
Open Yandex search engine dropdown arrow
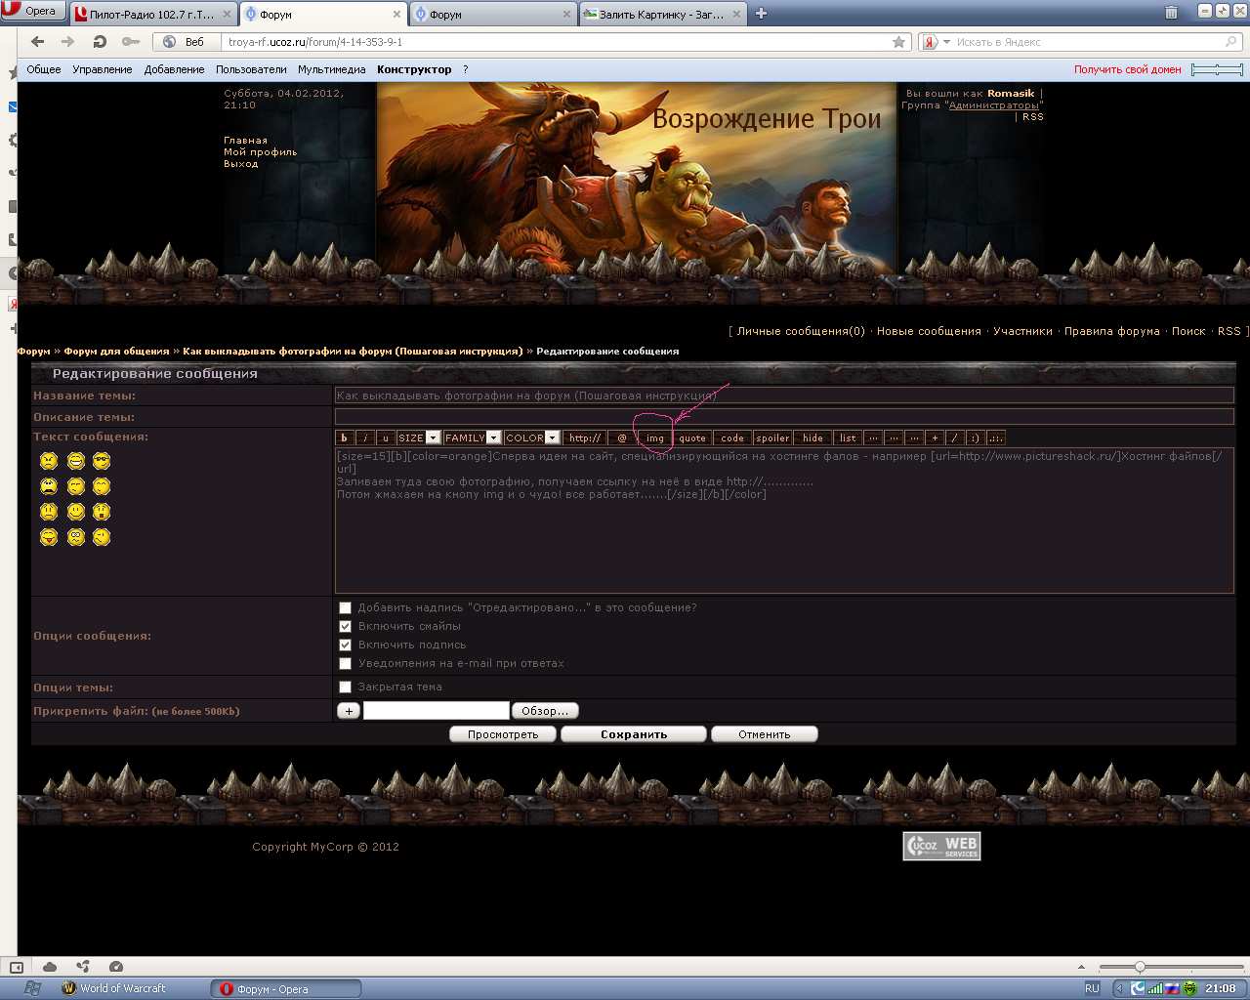pyautogui.click(x=947, y=42)
